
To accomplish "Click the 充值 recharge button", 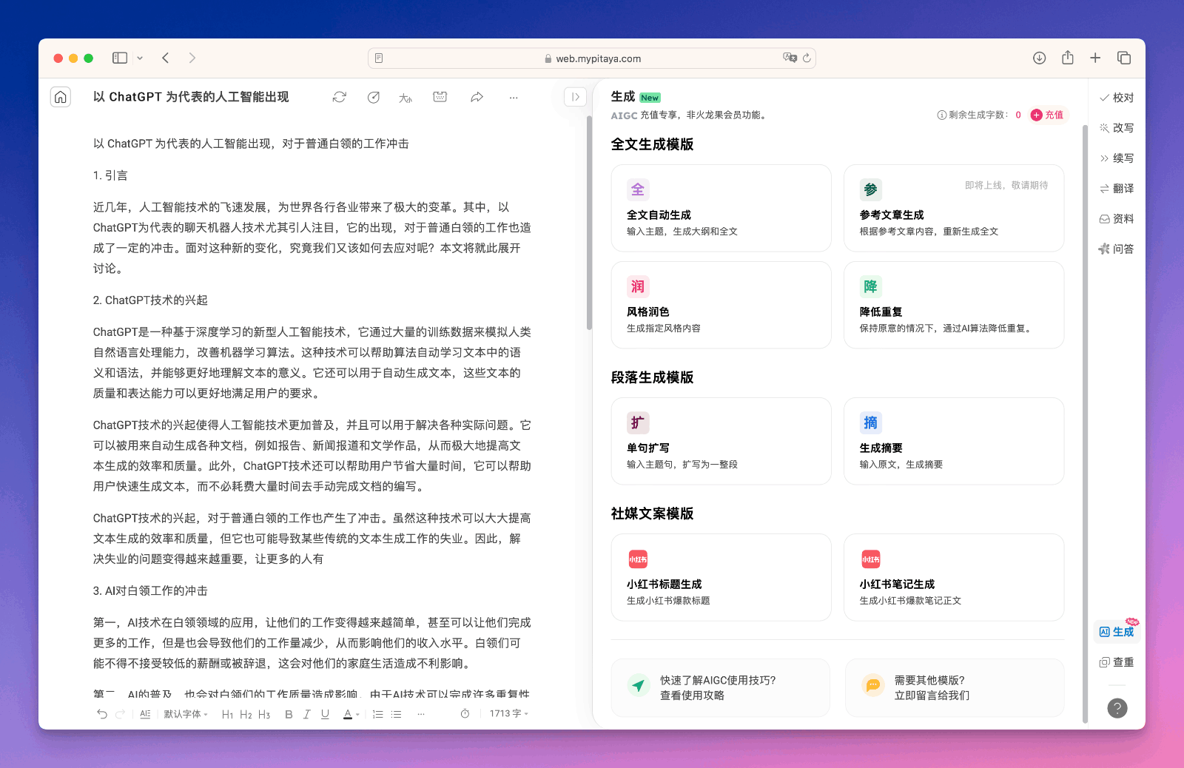I will point(1048,115).
